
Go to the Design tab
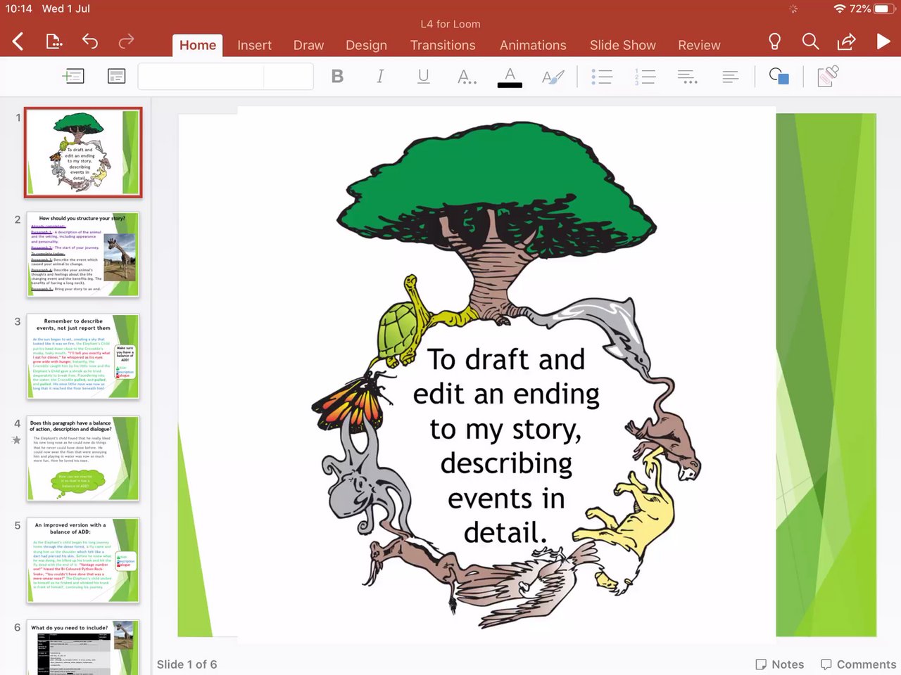point(366,45)
